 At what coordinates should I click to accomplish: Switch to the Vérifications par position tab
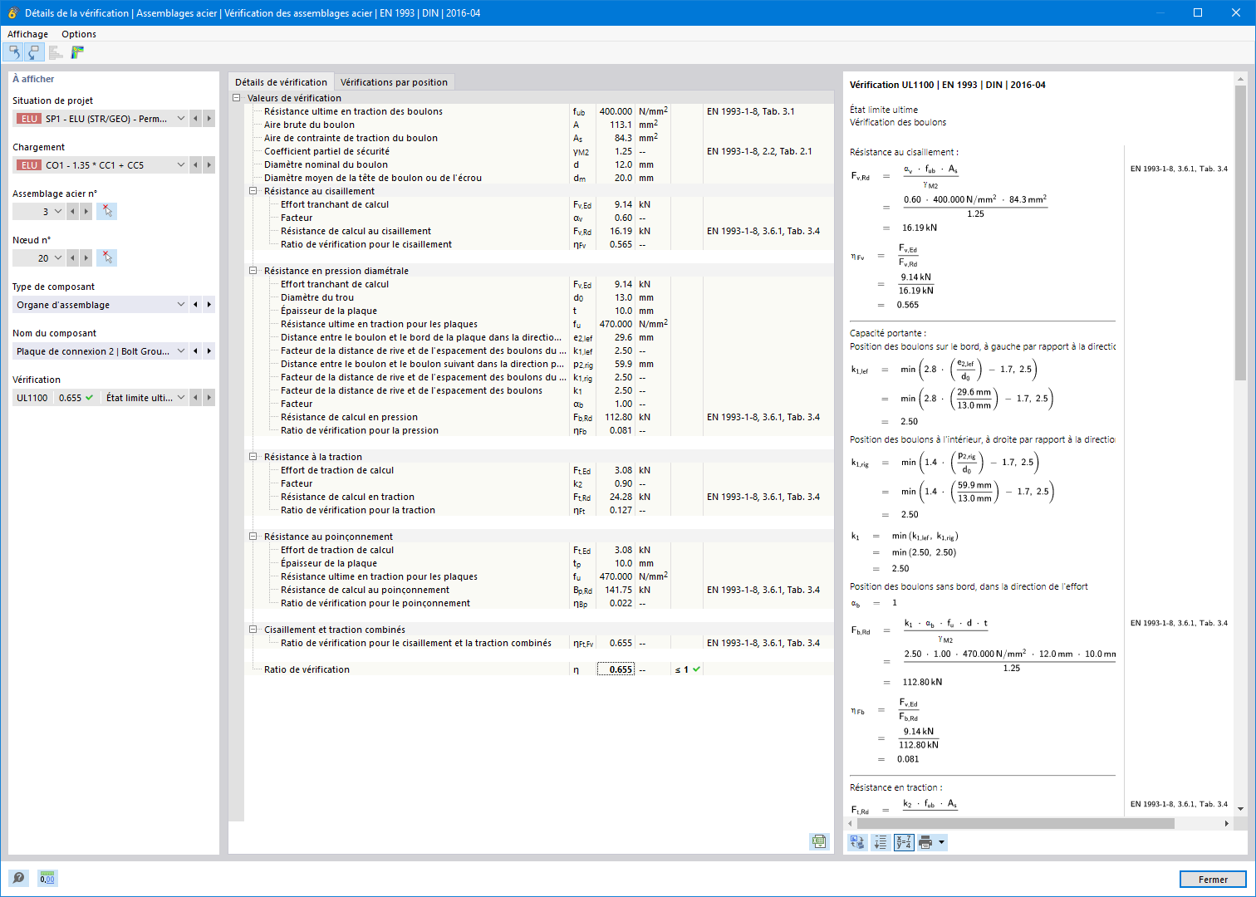pyautogui.click(x=394, y=82)
